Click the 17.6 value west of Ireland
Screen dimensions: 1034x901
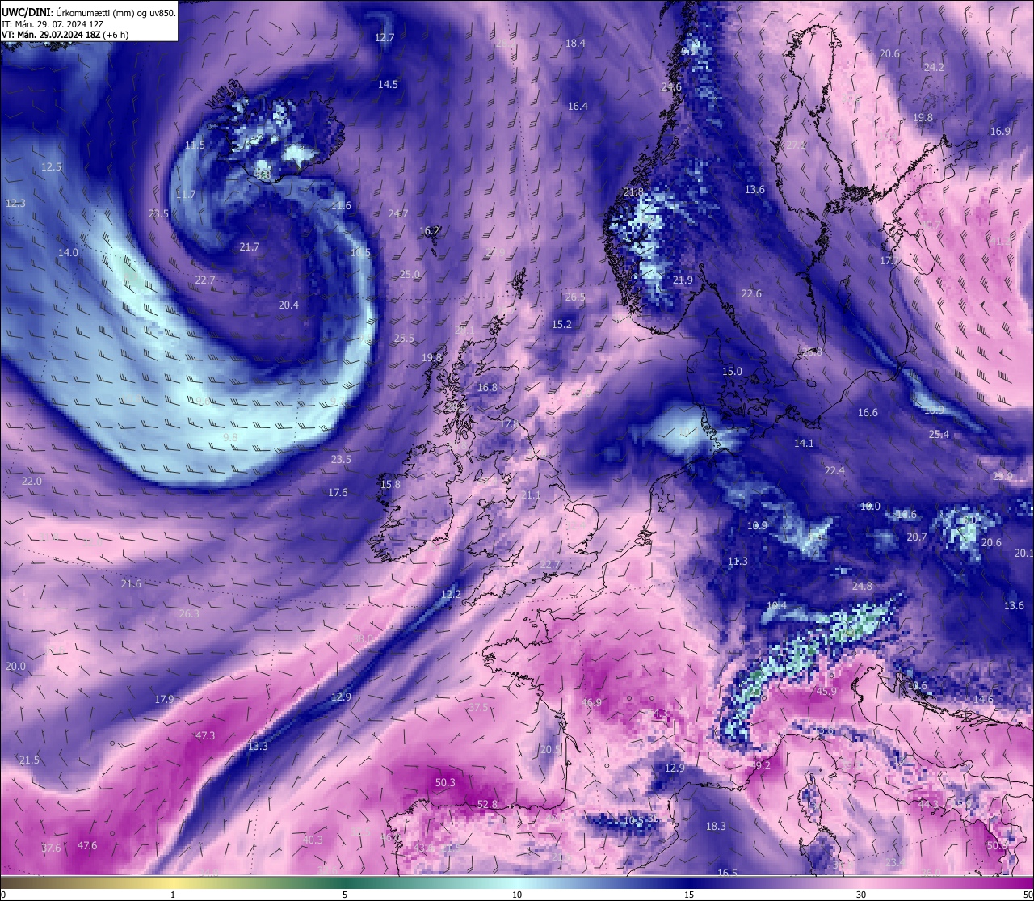click(338, 492)
